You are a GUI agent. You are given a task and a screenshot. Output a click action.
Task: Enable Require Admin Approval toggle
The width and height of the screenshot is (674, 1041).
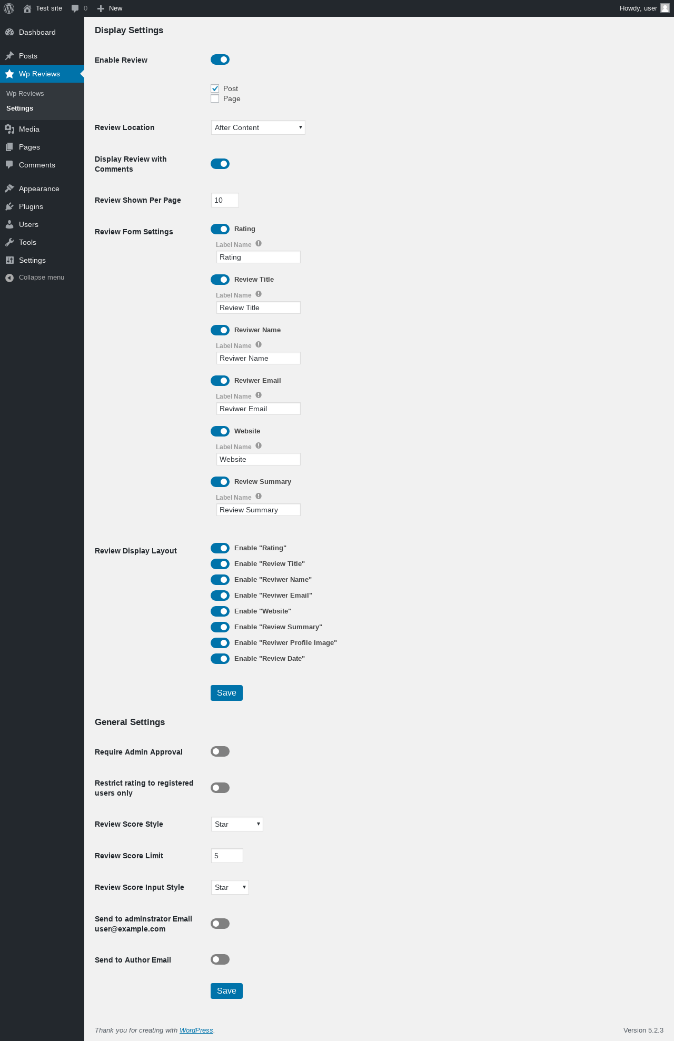220,751
